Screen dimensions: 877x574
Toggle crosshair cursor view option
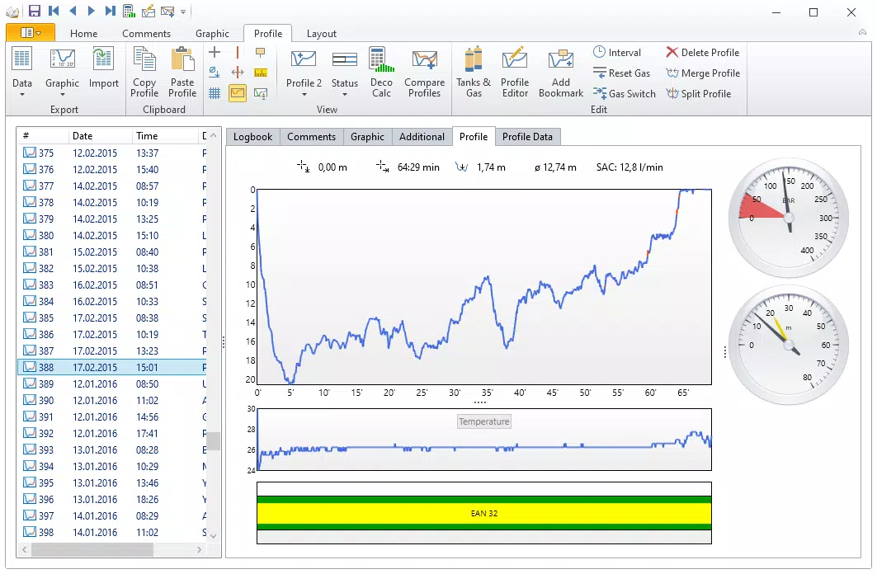pos(215,53)
